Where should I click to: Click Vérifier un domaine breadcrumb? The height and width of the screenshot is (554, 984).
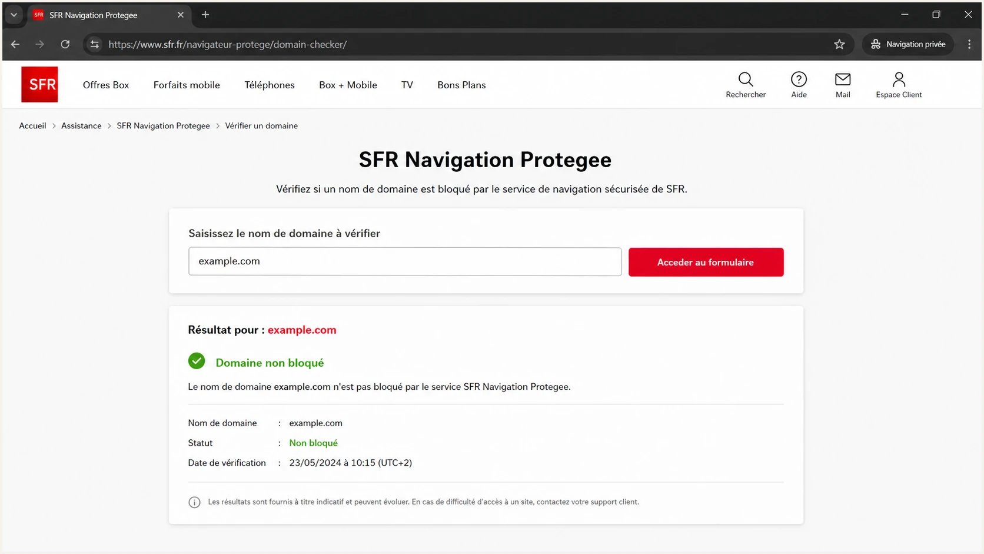tap(261, 125)
